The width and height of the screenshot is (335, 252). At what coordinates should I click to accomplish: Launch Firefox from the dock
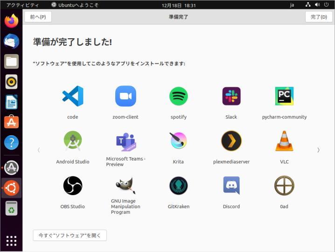(x=11, y=21)
